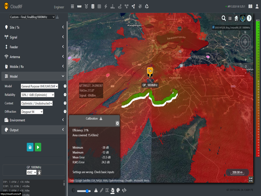261x196 pixels.
Task: Open the hamburger menu in top bar
Action: point(72,6)
